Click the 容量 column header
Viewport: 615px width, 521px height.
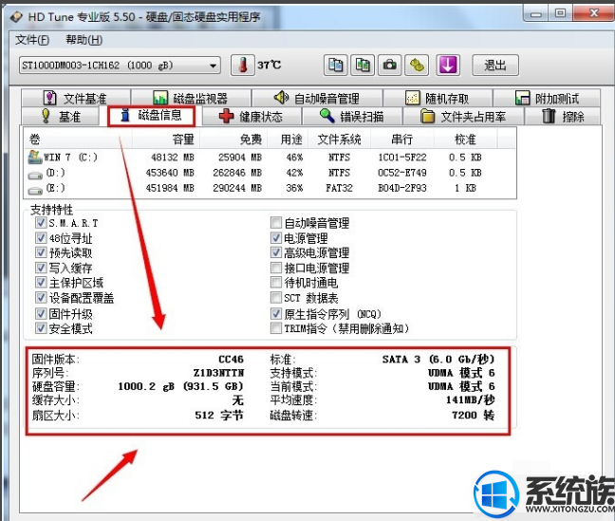(166, 139)
